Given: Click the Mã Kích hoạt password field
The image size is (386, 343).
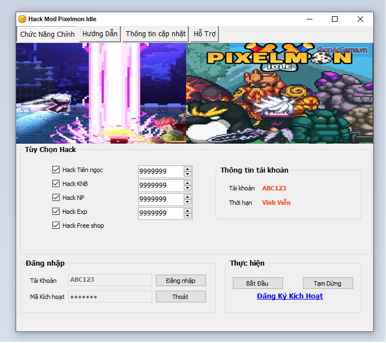Looking at the screenshot, I should click(110, 296).
